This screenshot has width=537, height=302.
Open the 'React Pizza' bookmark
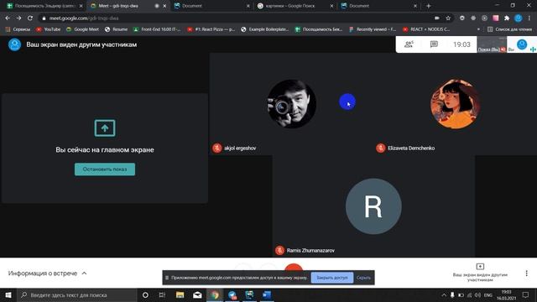click(x=211, y=29)
